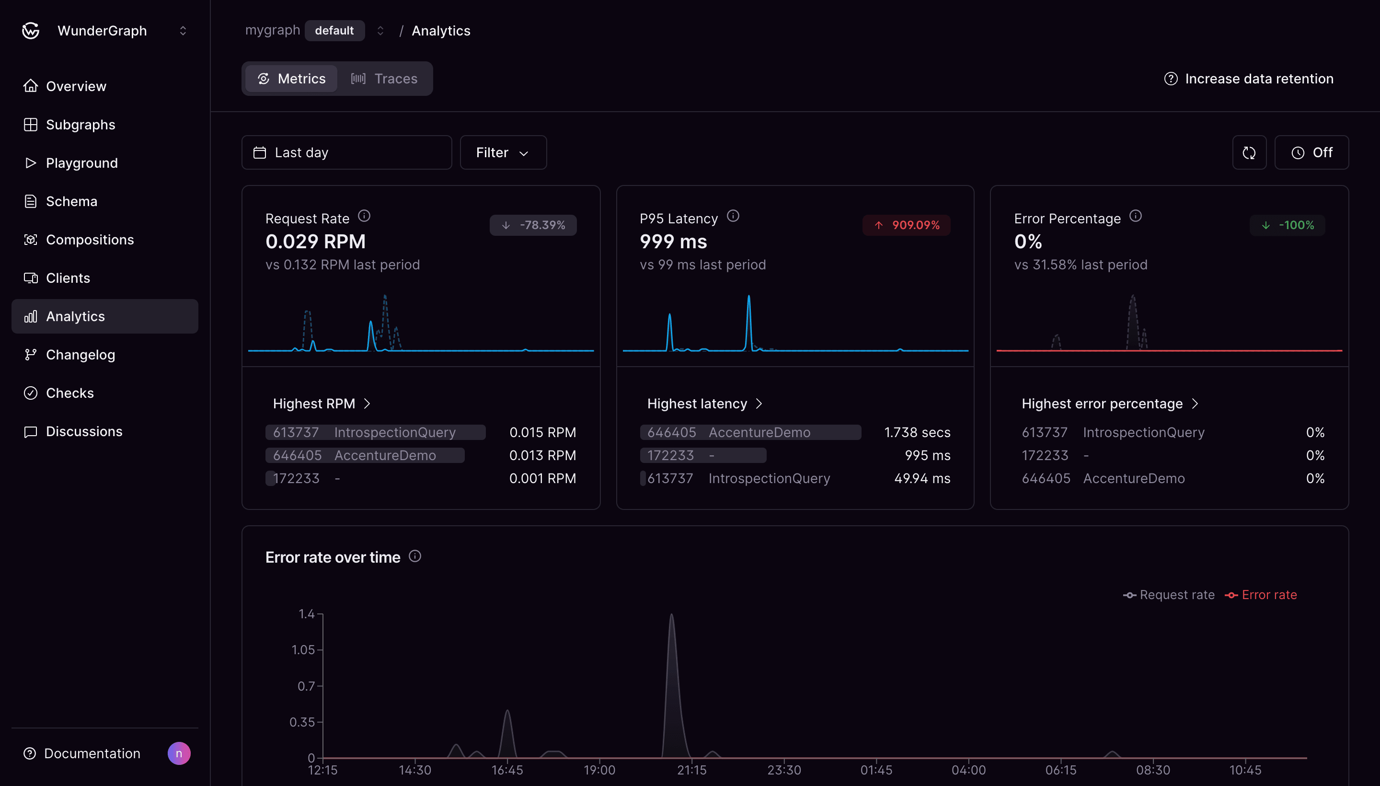The image size is (1380, 786).
Task: Click the refresh icon next to Off
Action: [1249, 152]
